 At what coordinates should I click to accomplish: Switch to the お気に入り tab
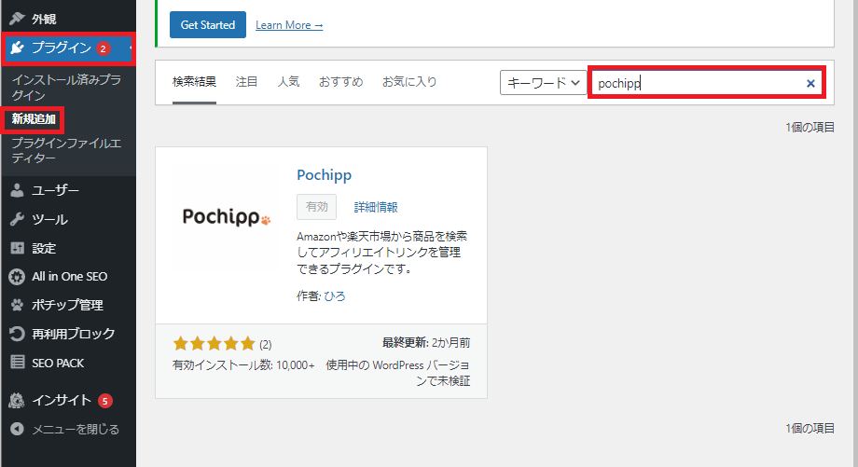409,82
